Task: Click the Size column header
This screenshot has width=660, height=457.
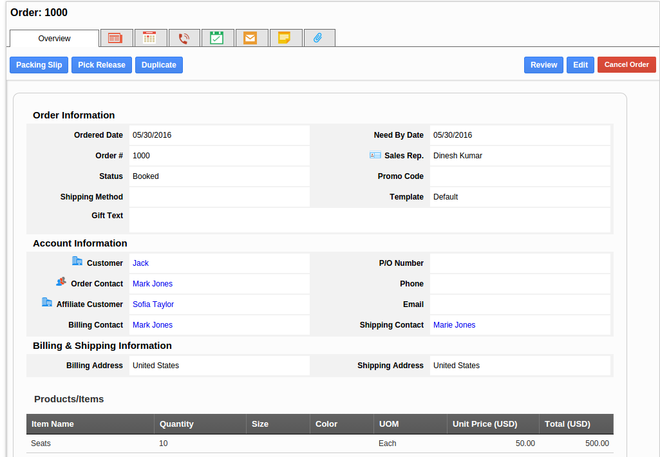Action: (278, 424)
